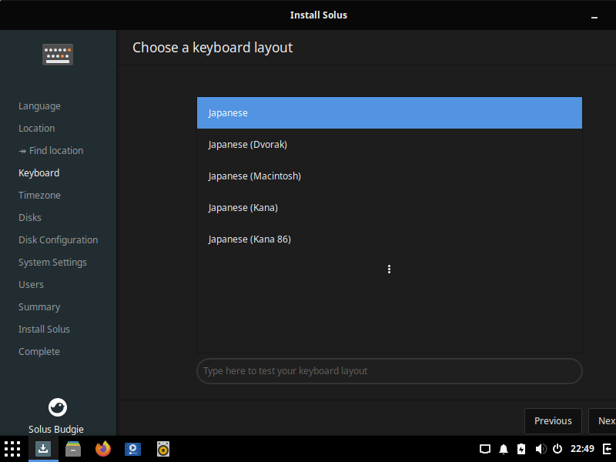The width and height of the screenshot is (616, 462).
Task: Select Japanese (Dvorak) layout
Action: pos(390,145)
